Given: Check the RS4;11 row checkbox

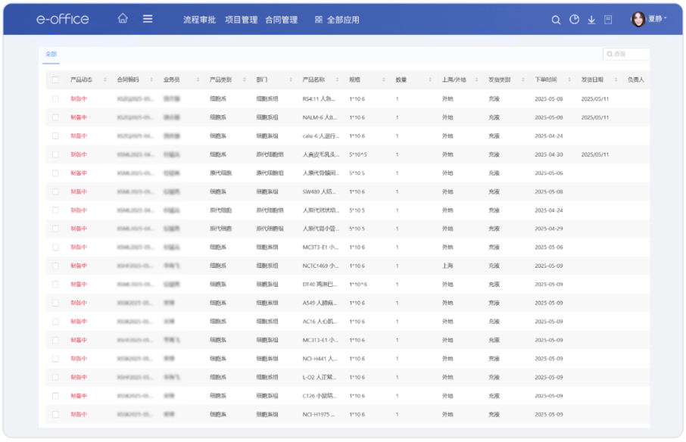Looking at the screenshot, I should [x=55, y=99].
